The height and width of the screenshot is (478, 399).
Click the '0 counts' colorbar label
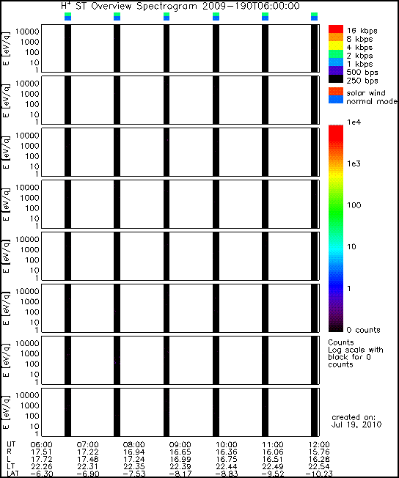(363, 330)
